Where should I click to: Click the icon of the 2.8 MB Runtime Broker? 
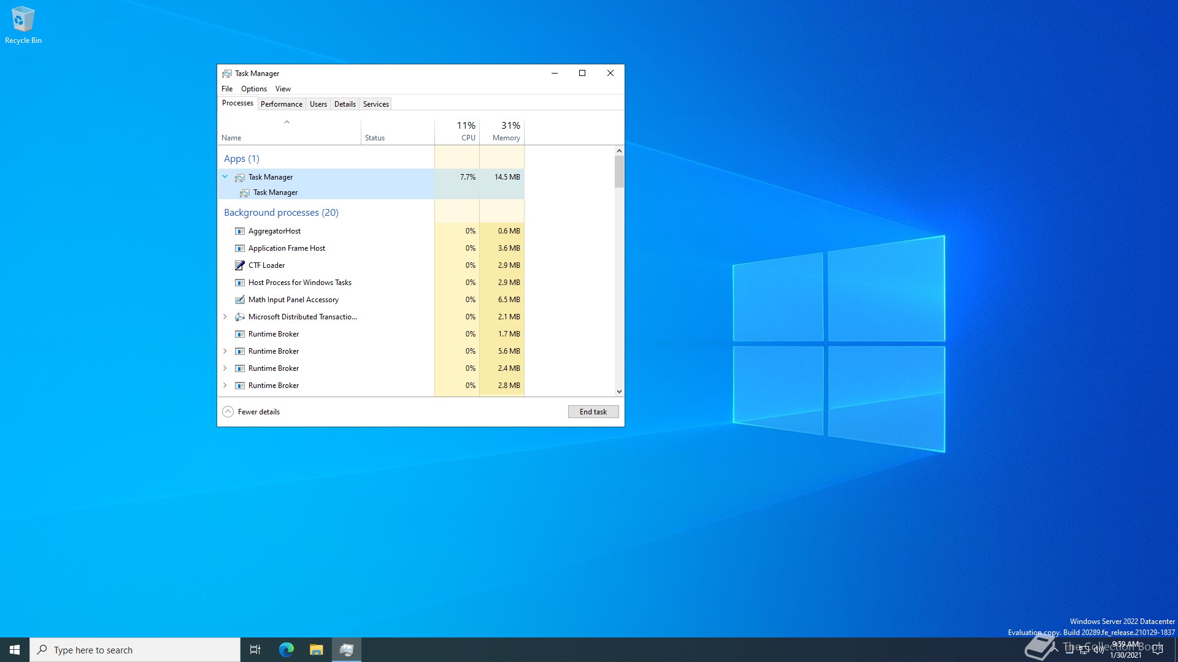pos(240,386)
